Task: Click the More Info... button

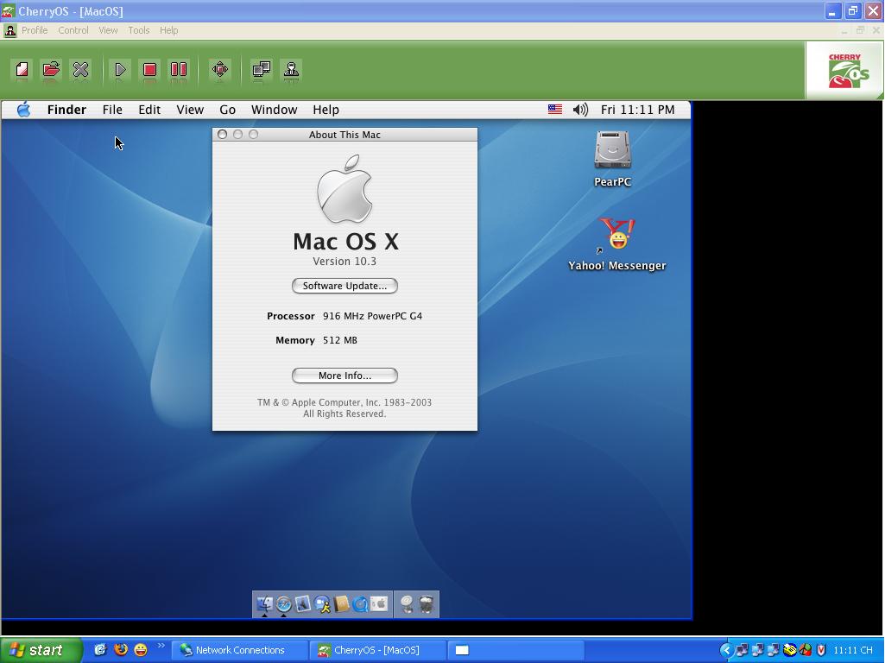Action: 345,376
